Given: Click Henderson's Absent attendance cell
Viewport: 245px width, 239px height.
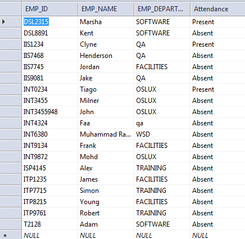Looking at the screenshot, I should (x=217, y=56).
